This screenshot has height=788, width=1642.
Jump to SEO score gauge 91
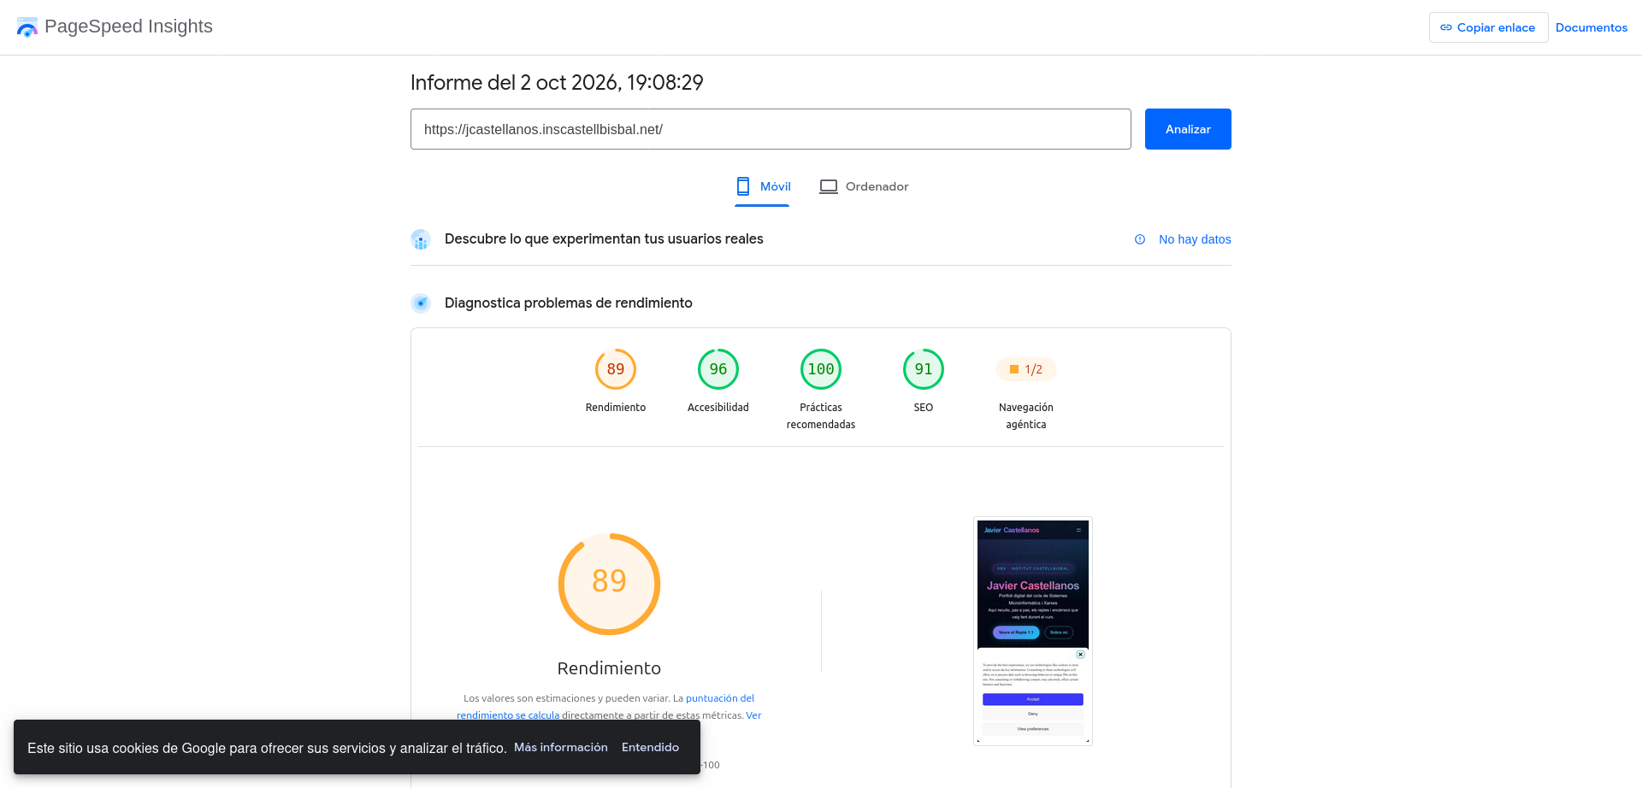924,369
